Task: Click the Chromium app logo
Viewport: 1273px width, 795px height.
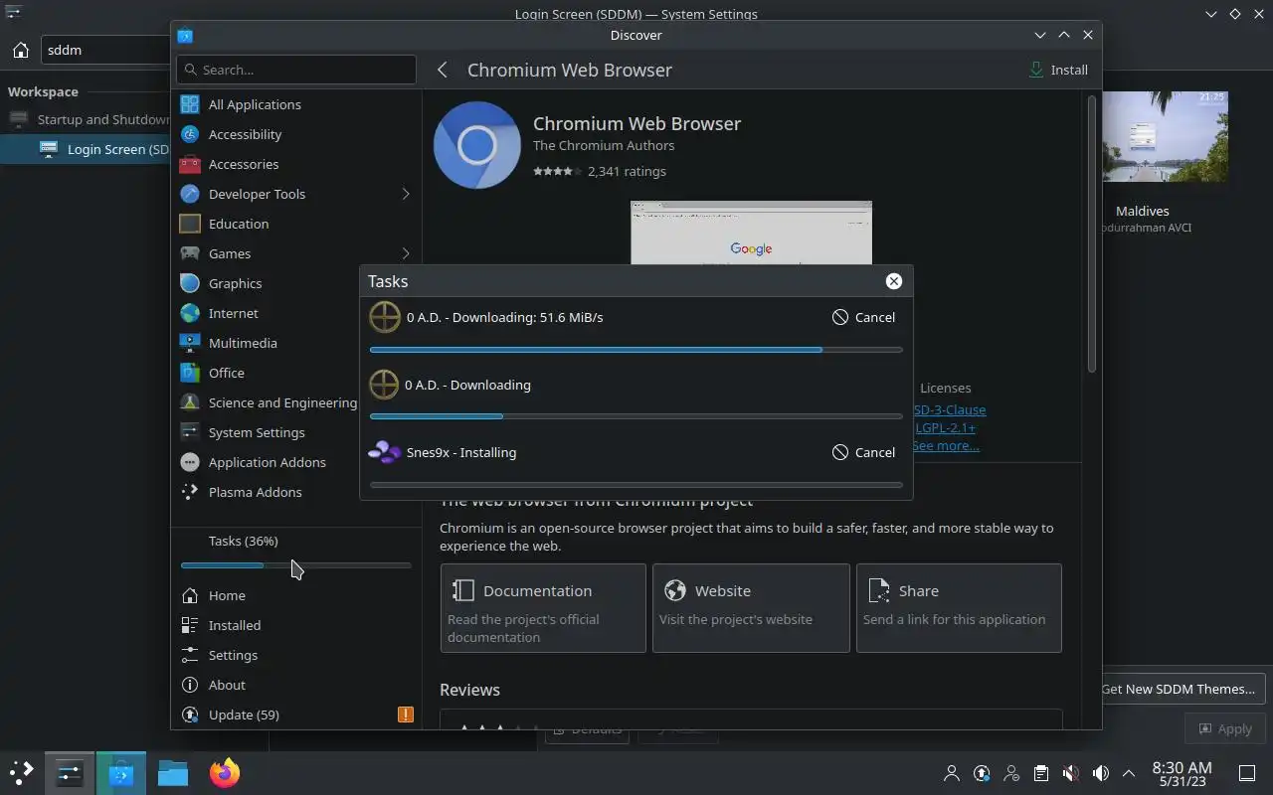Action: point(477,145)
